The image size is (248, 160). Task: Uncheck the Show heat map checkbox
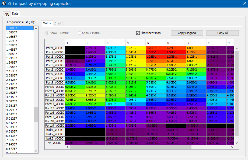point(138,33)
